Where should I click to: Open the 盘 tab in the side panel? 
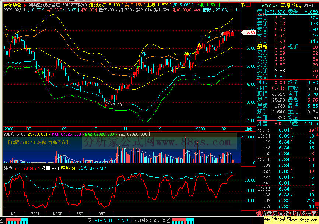pyautogui.click(x=270, y=213)
